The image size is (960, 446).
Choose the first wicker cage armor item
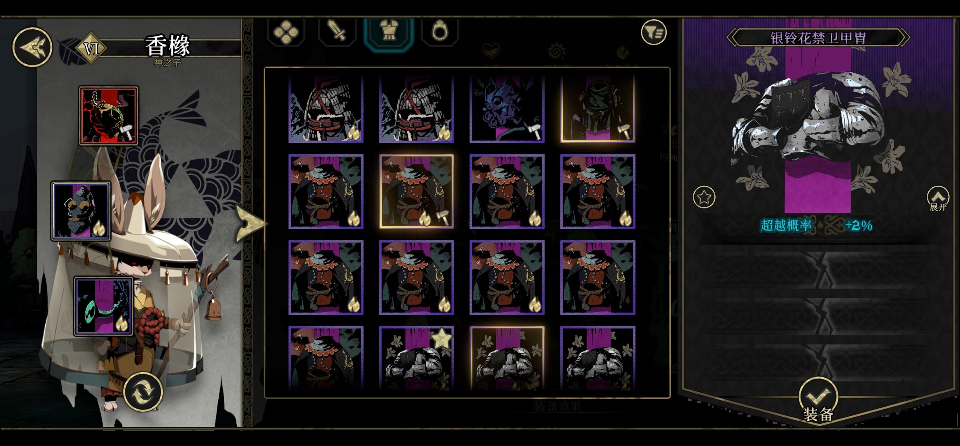pos(326,109)
